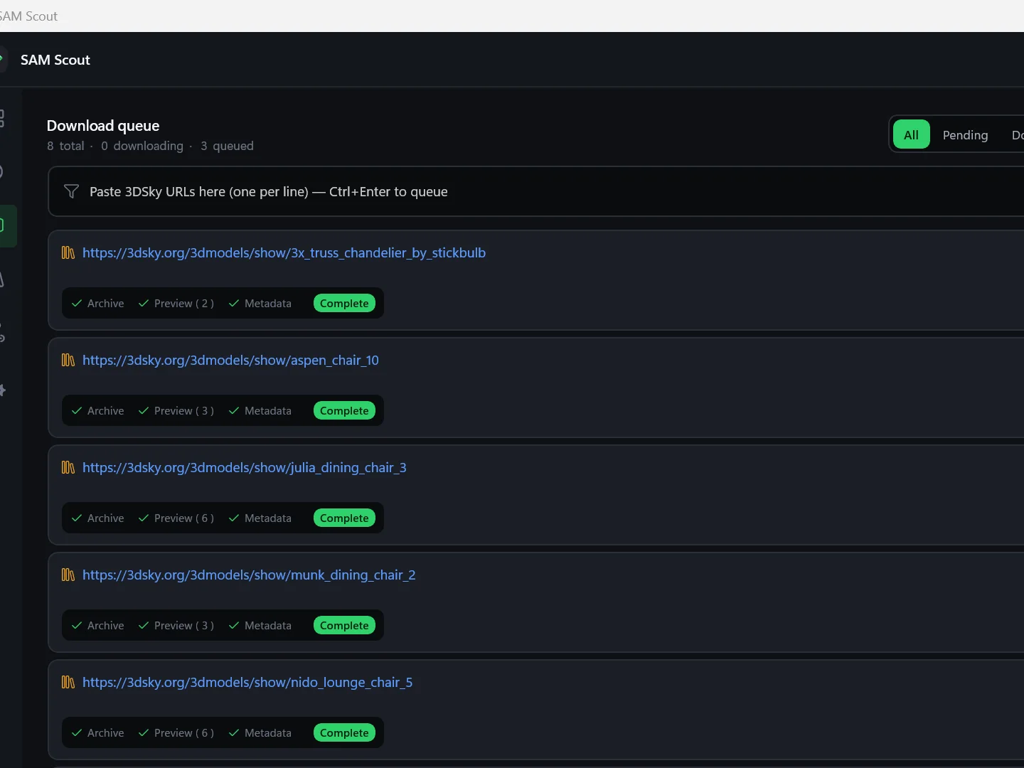Click the Download queue heading
The width and height of the screenshot is (1024, 768).
tap(103, 125)
